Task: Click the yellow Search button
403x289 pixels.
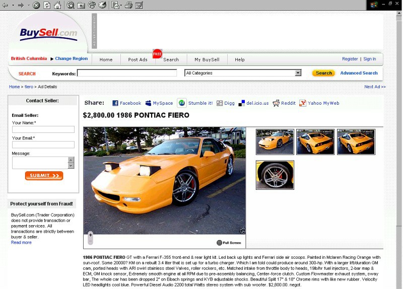Action: pyautogui.click(x=324, y=73)
